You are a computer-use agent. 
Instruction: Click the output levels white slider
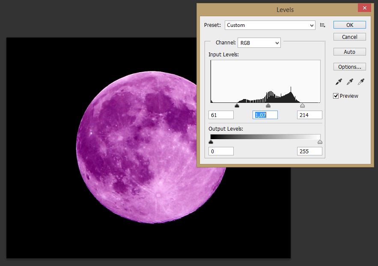pyautogui.click(x=320, y=142)
